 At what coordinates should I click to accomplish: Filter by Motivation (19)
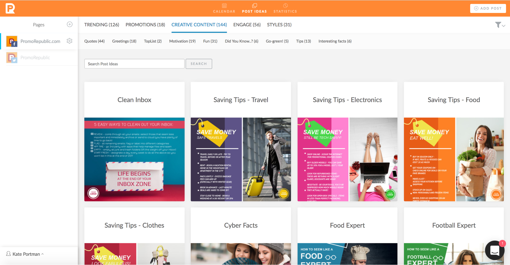tap(182, 41)
